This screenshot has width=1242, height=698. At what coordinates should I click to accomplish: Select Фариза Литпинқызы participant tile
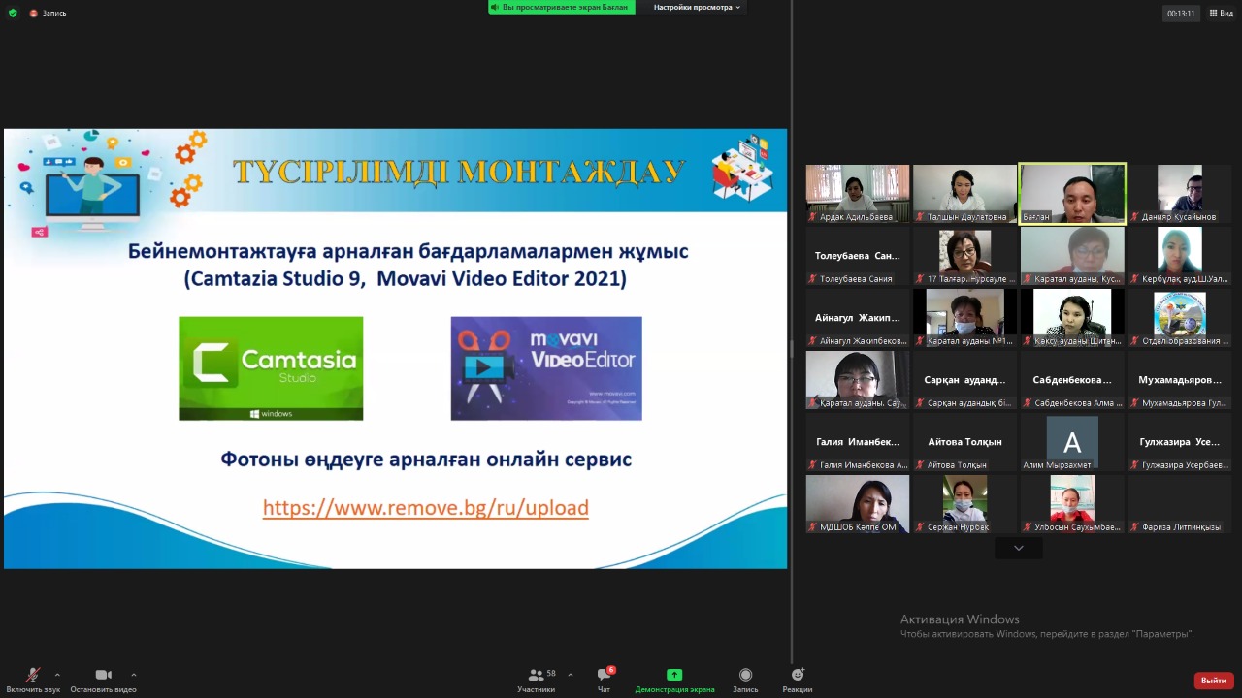(1179, 504)
